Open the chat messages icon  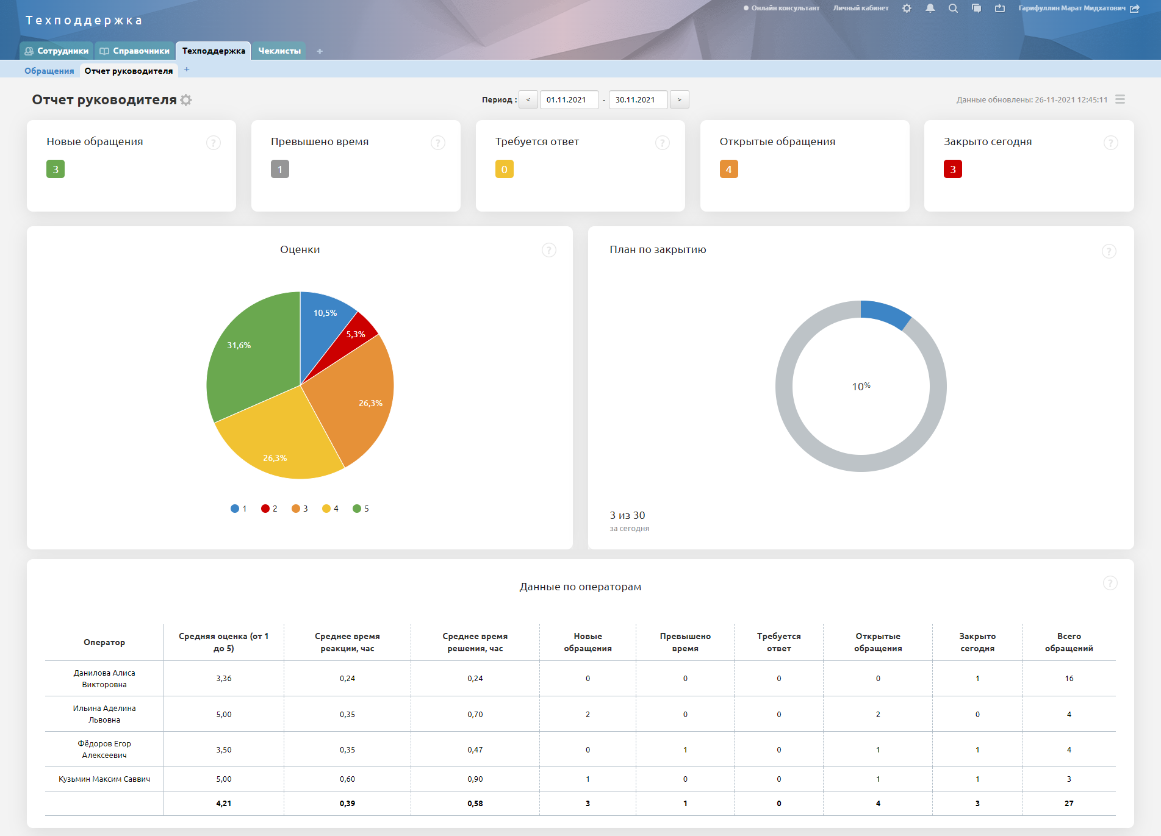(x=976, y=9)
